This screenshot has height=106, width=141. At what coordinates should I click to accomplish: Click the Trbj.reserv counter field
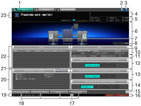click(x=100, y=20)
